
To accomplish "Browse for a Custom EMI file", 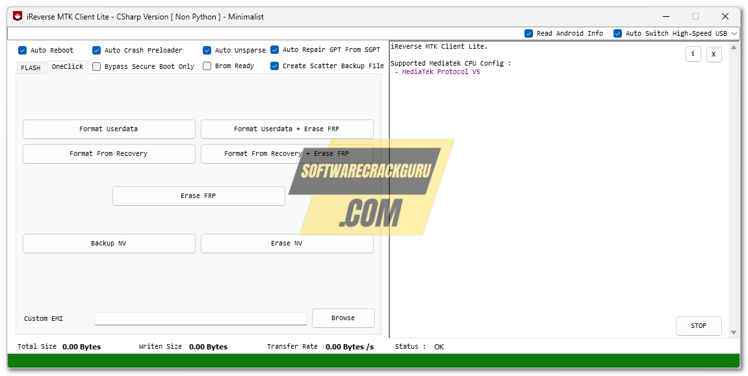I will tap(343, 318).
